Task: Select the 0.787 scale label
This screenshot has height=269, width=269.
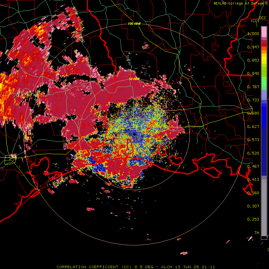Action: tap(253, 87)
